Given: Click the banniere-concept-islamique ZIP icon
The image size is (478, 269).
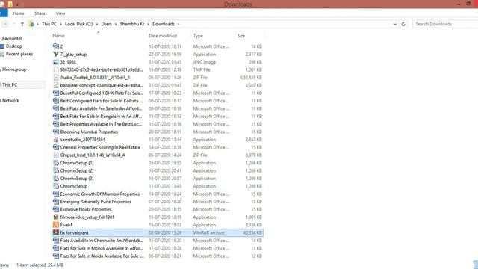Looking at the screenshot, I should (x=56, y=85).
